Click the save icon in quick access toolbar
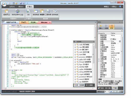Viewport: 131px width, 98px height. coord(21,3)
